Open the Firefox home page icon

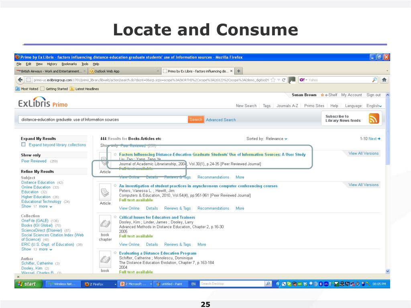(x=384, y=80)
